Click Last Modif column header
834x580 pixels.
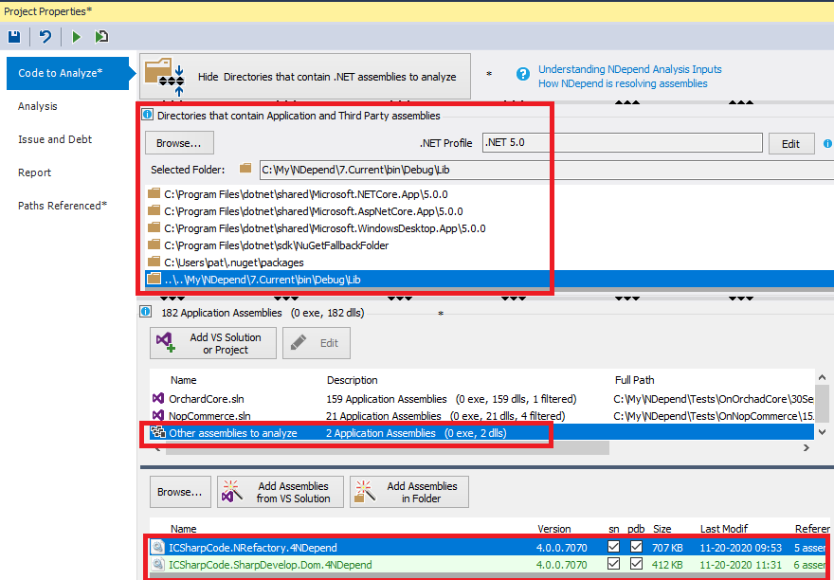pyautogui.click(x=724, y=529)
